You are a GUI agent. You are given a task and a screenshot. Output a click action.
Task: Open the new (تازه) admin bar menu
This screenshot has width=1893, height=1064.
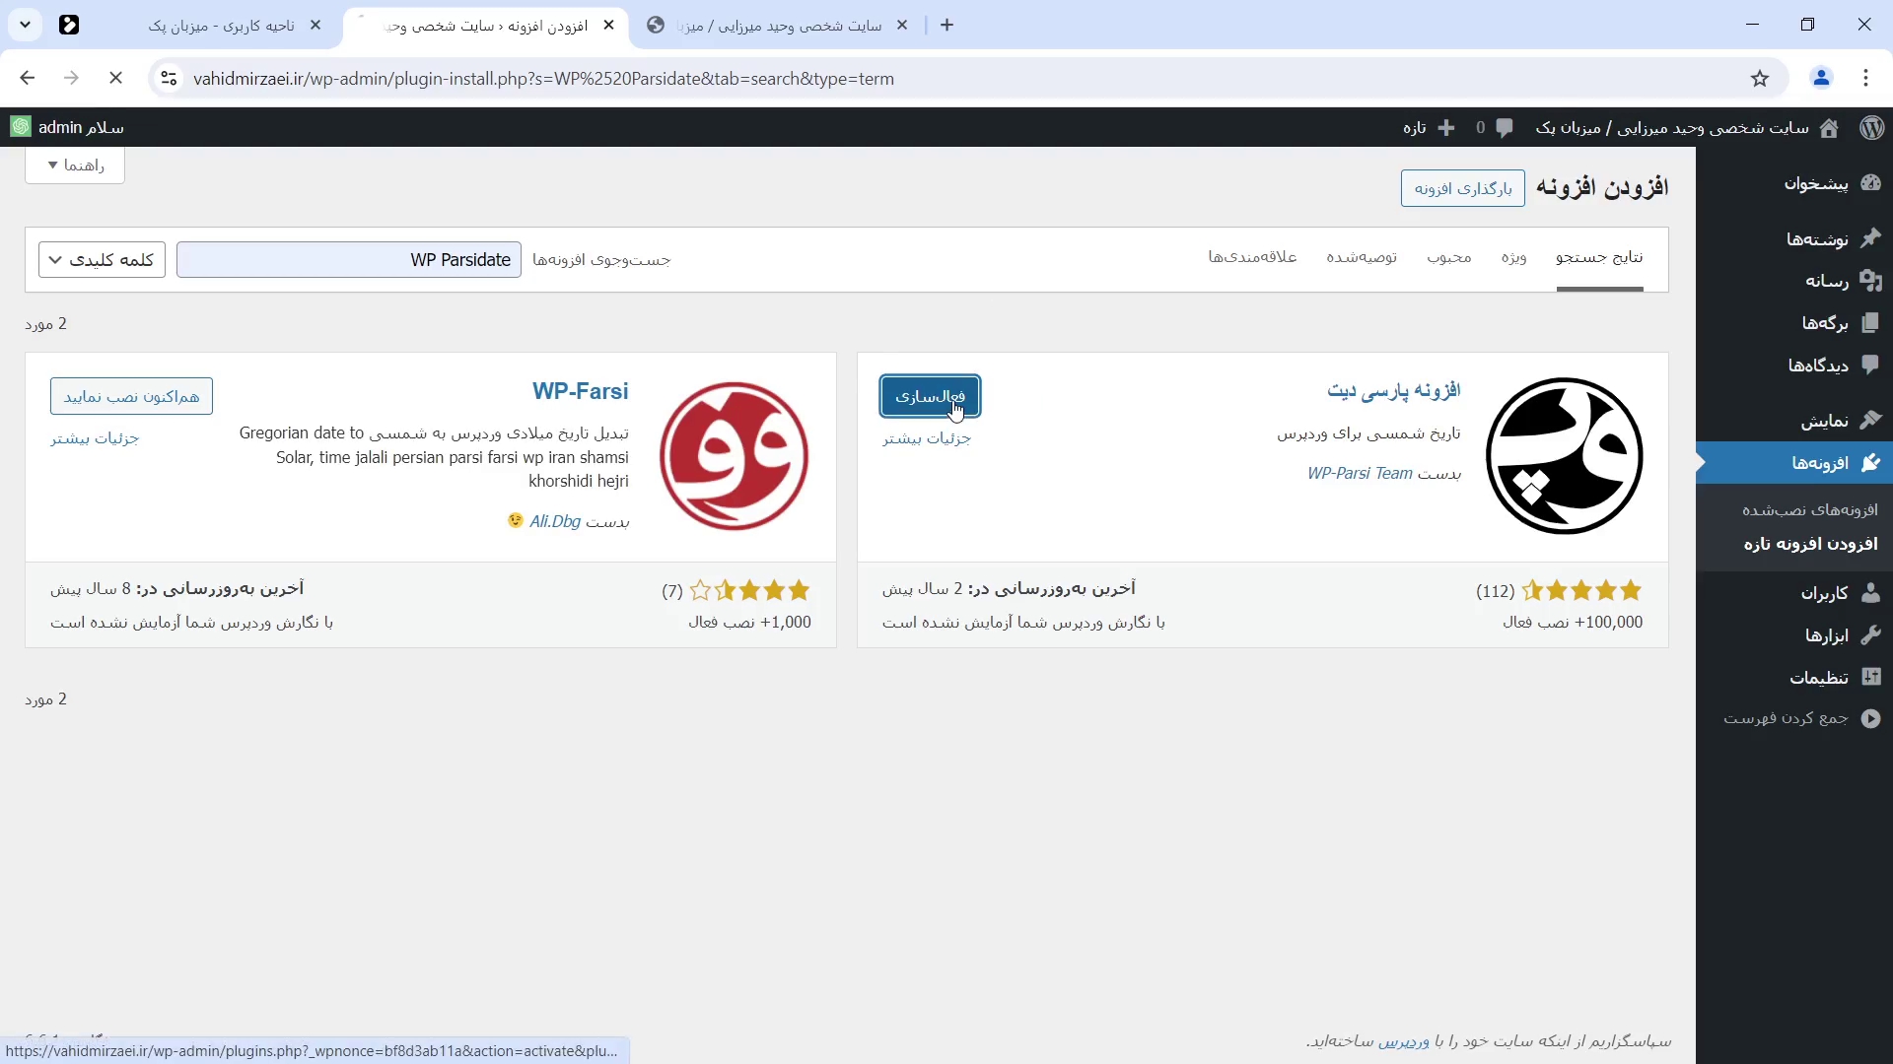pyautogui.click(x=1429, y=127)
